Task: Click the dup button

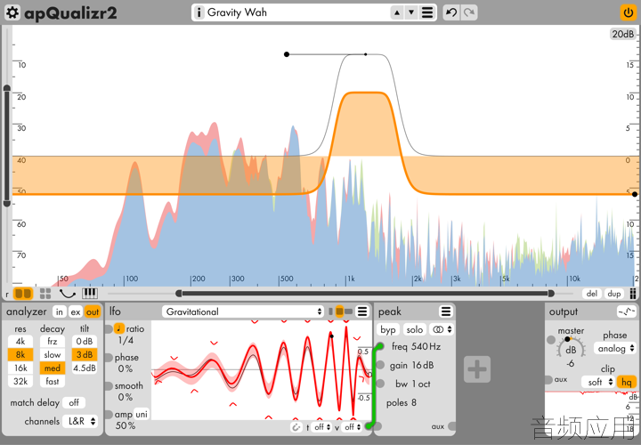Action: click(614, 294)
